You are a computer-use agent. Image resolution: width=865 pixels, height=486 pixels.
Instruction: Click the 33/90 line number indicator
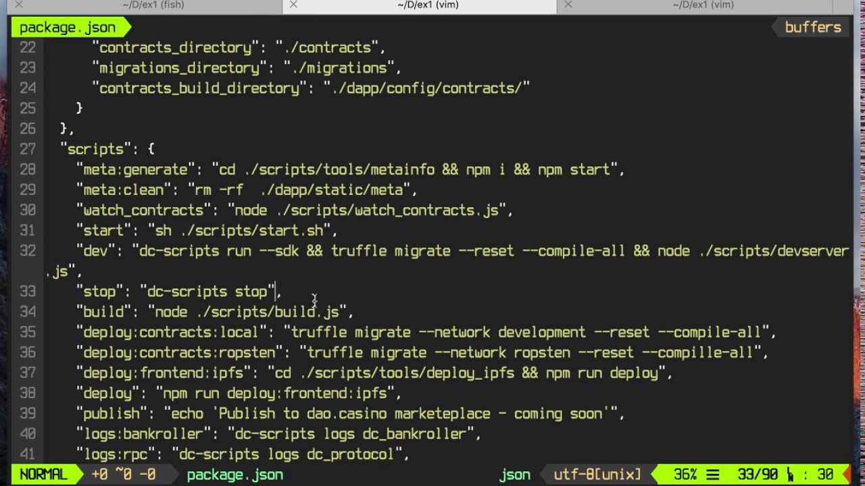pos(758,475)
